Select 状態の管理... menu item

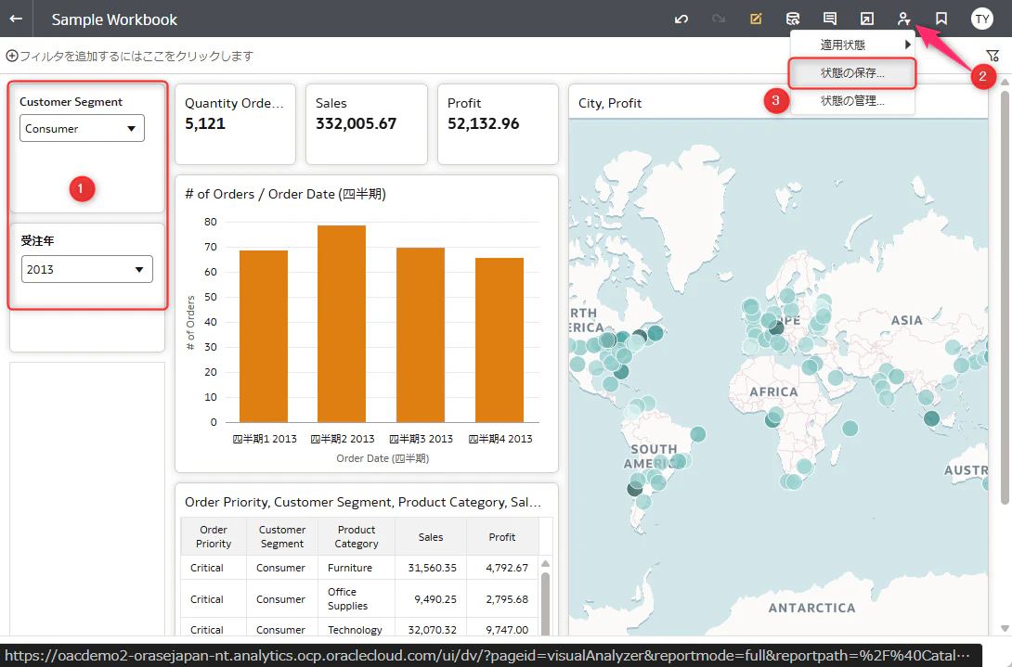click(852, 100)
